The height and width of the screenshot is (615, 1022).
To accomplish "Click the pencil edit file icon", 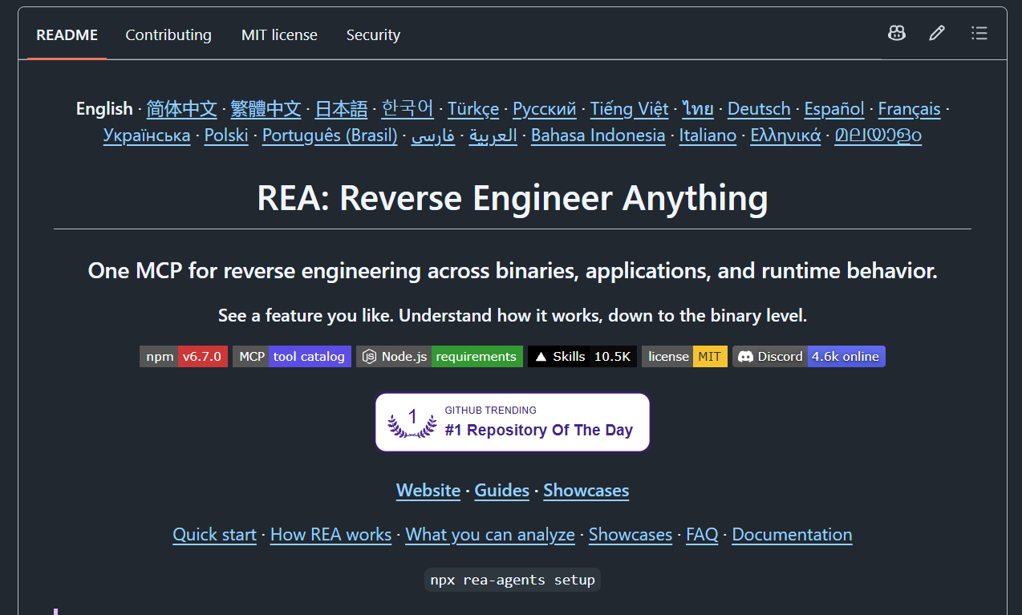I will 937,33.
